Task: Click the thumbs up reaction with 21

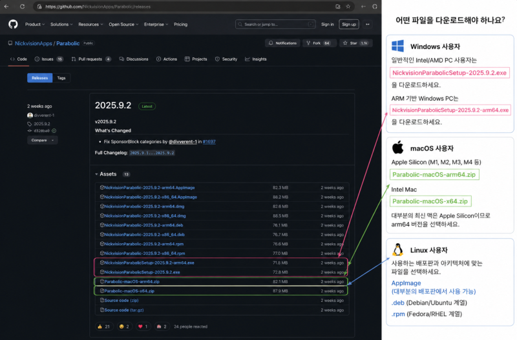Action: tap(103, 326)
